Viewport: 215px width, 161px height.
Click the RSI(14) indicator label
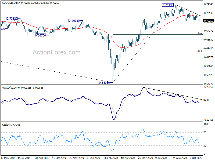point(7,125)
